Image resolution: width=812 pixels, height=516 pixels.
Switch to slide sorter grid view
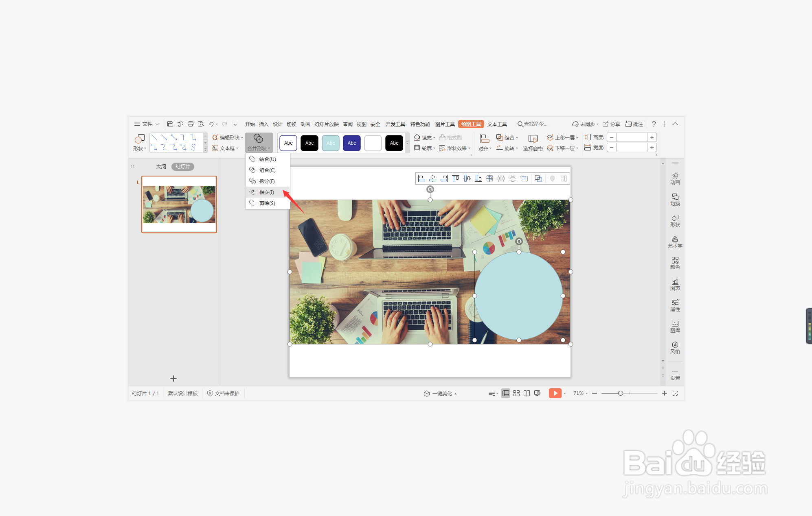click(x=516, y=393)
